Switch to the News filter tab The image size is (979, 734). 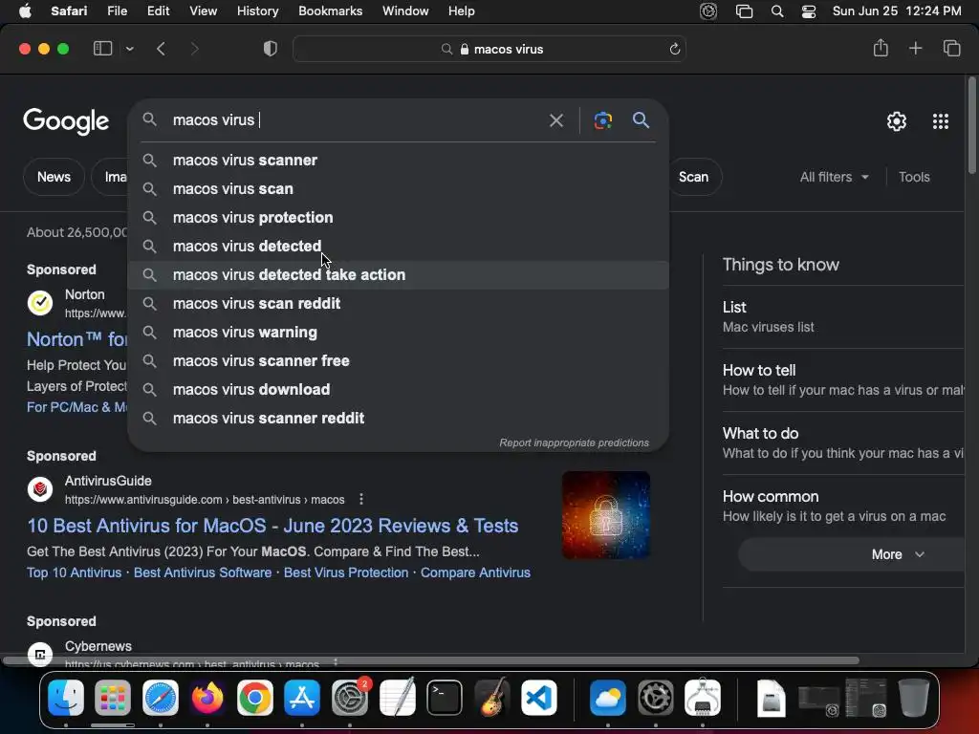point(54,177)
